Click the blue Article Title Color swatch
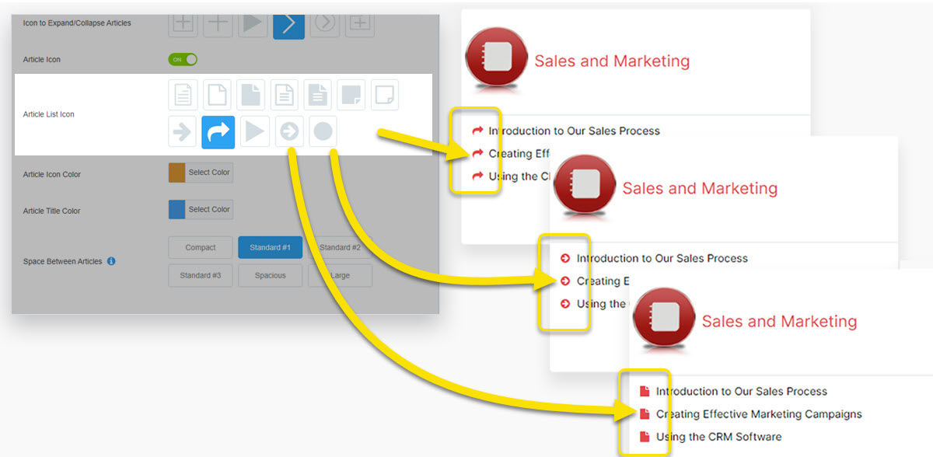933x457 pixels. pos(177,210)
